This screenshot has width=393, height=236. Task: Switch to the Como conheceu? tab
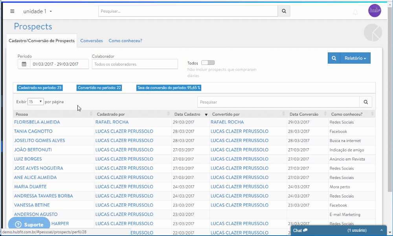(125, 41)
